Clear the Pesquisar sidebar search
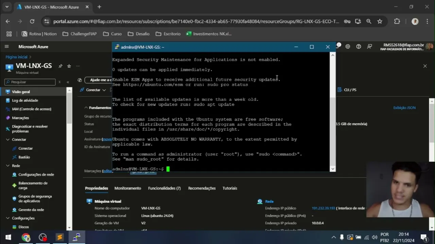 click(59, 82)
